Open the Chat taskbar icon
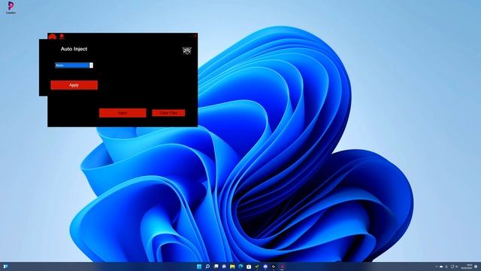The height and width of the screenshot is (271, 481). coord(224,266)
